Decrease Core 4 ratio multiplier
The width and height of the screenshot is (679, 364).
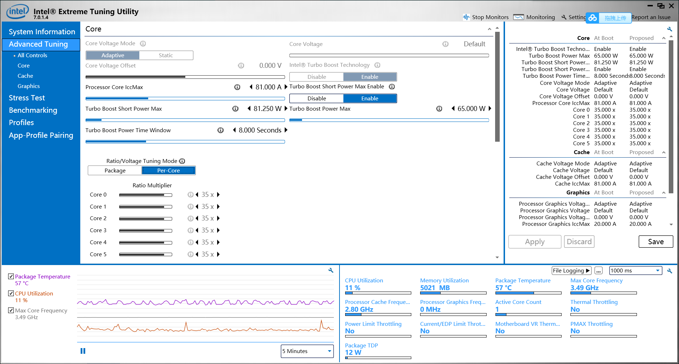click(x=197, y=242)
